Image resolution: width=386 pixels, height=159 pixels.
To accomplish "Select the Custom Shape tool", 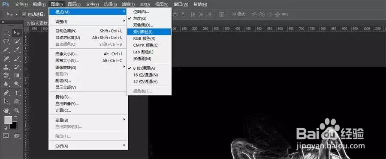I will pyautogui.click(x=17, y=101).
